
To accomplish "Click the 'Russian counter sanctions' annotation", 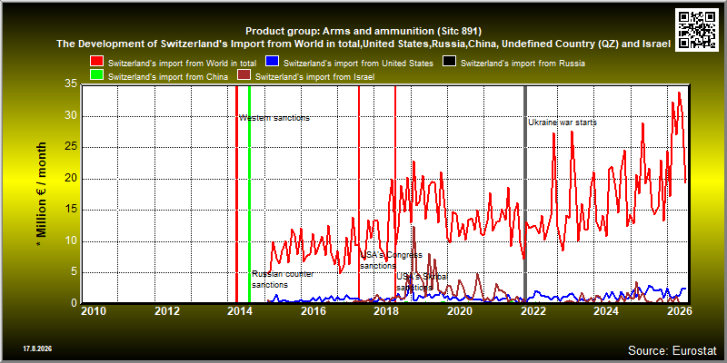I will click(x=283, y=280).
